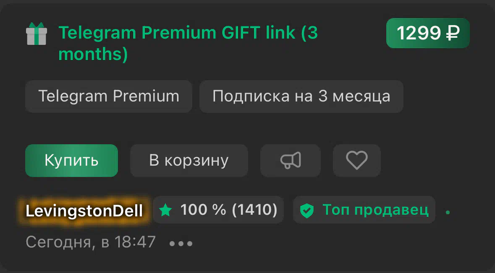Screen dimensions: 495x273
Task: Click the green shield checkmark icon
Action: (x=306, y=211)
